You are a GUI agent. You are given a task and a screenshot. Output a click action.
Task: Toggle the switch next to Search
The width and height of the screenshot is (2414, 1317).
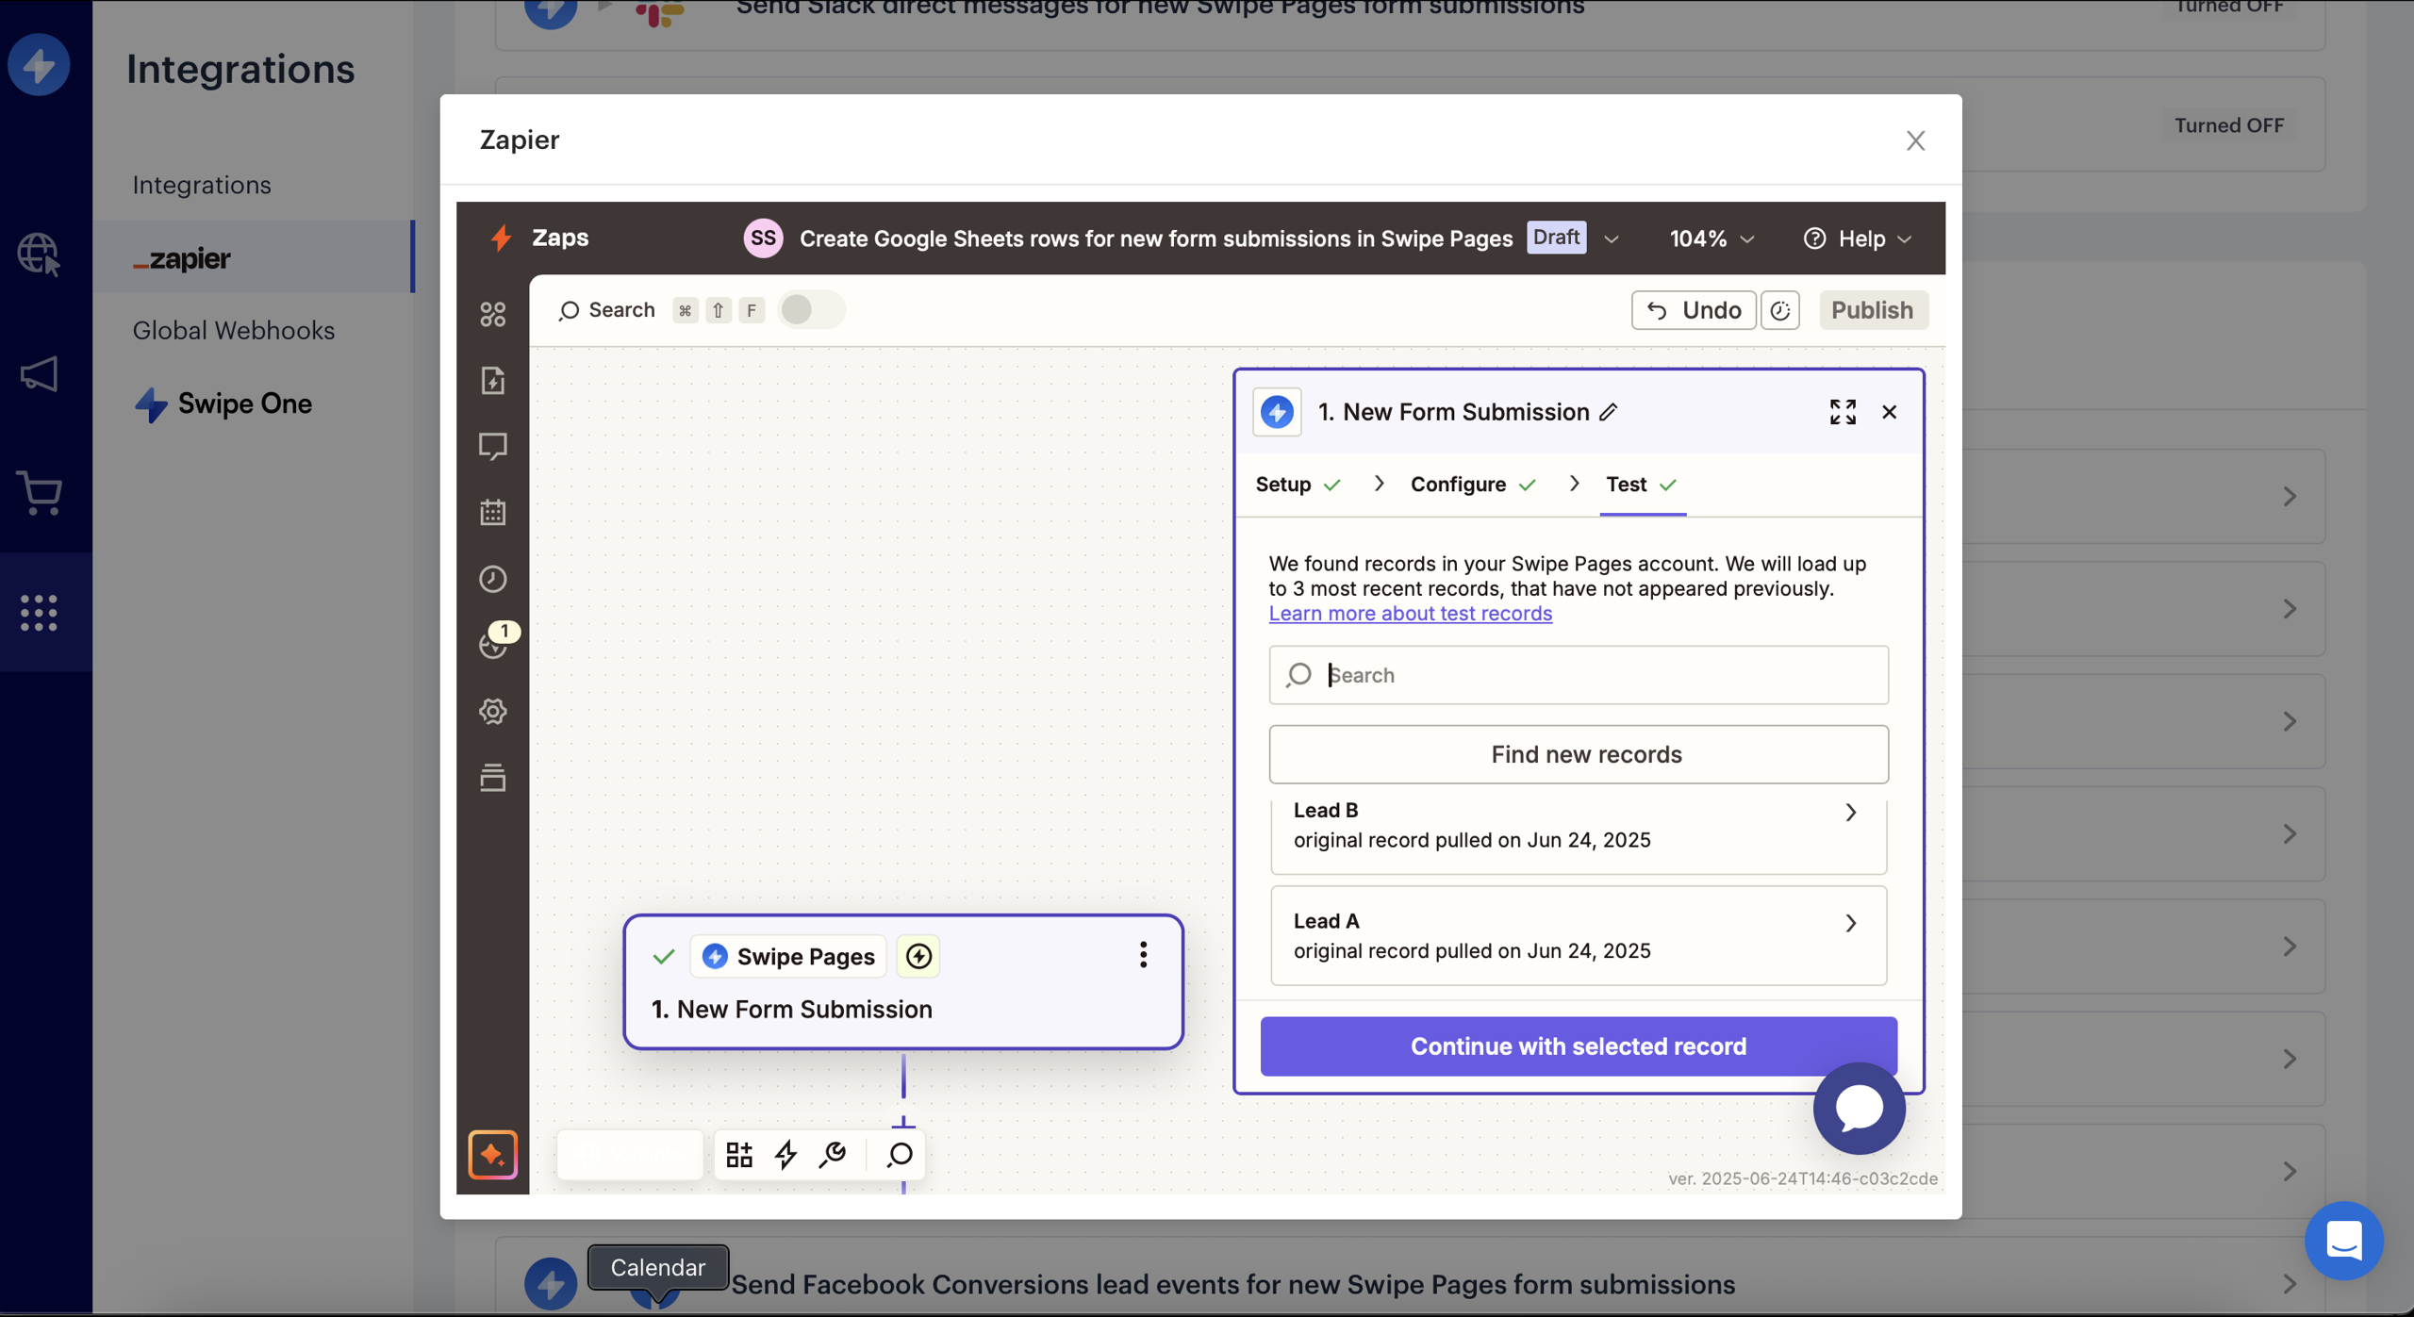point(810,310)
